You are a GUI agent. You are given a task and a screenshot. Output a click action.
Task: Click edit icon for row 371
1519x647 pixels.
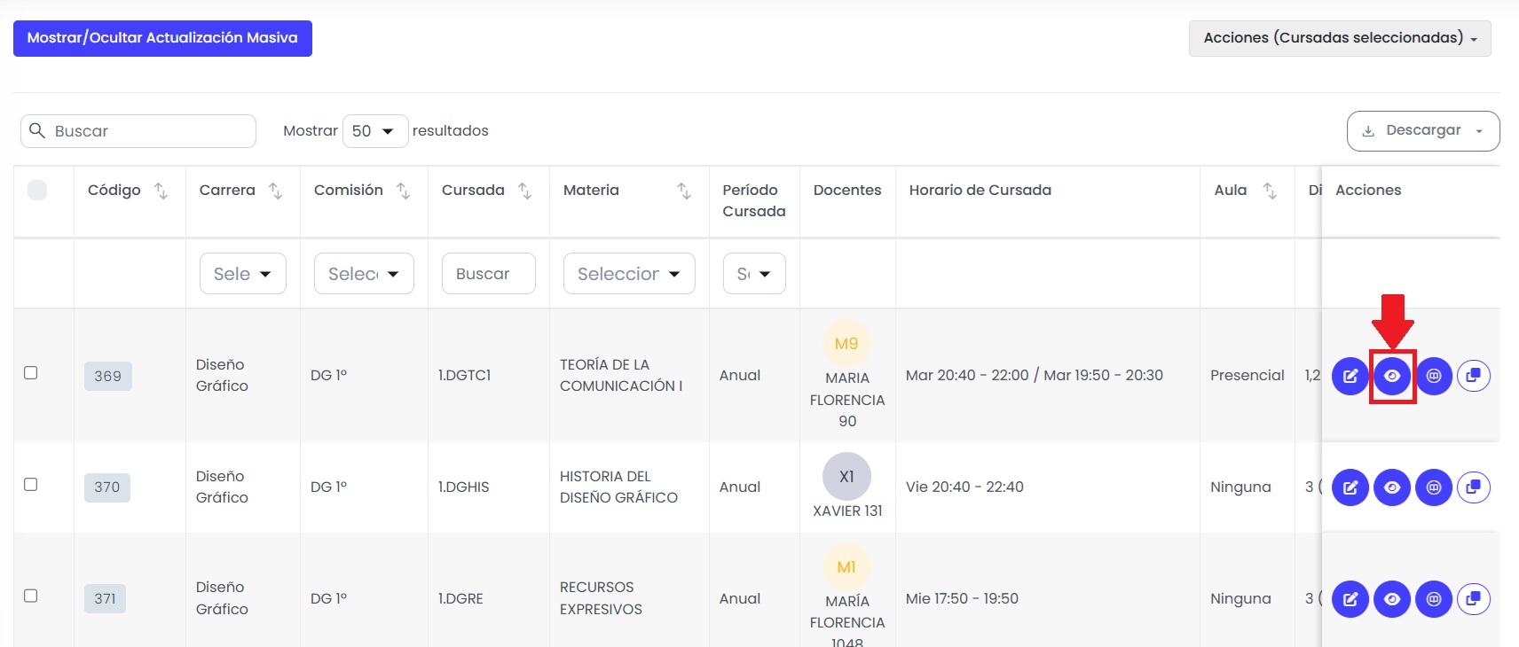[1350, 599]
